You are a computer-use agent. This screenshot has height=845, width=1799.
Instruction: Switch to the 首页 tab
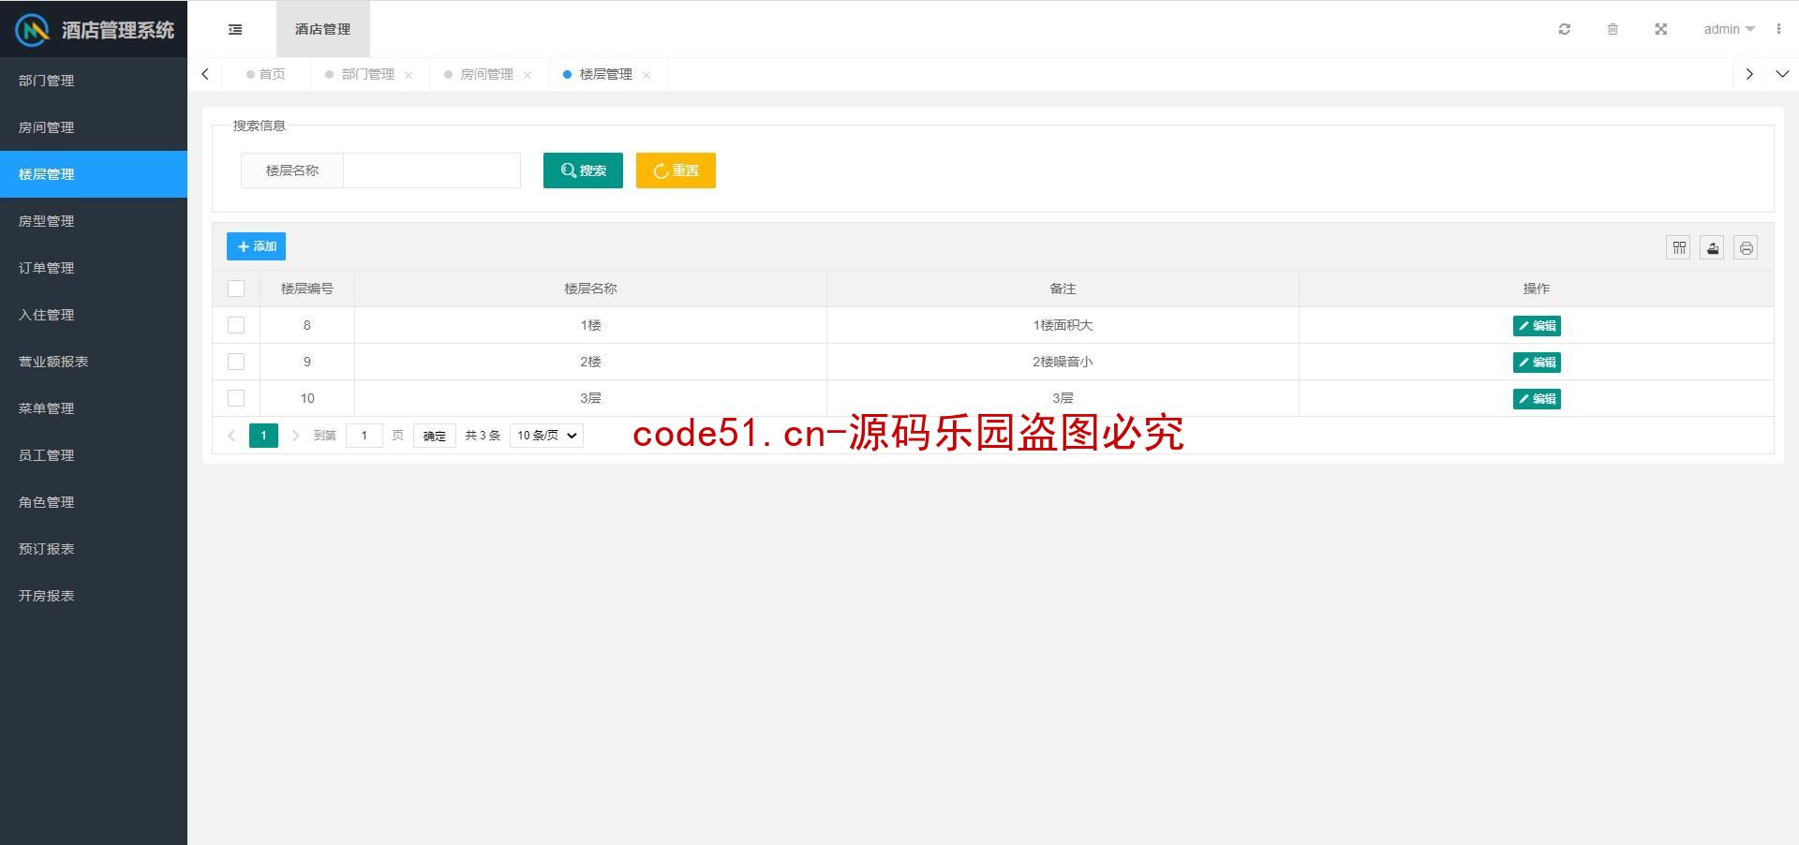coord(266,74)
